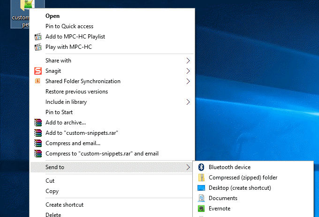Choose Restore previous versions

[112, 92]
